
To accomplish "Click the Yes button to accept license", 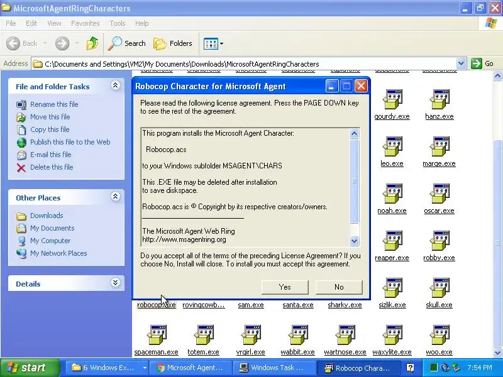I will (x=285, y=287).
